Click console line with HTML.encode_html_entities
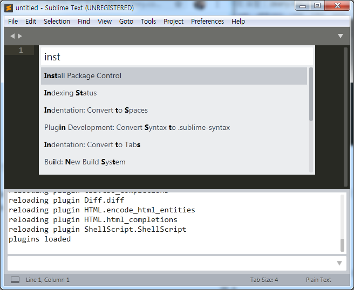The width and height of the screenshot is (354, 290). [102, 210]
